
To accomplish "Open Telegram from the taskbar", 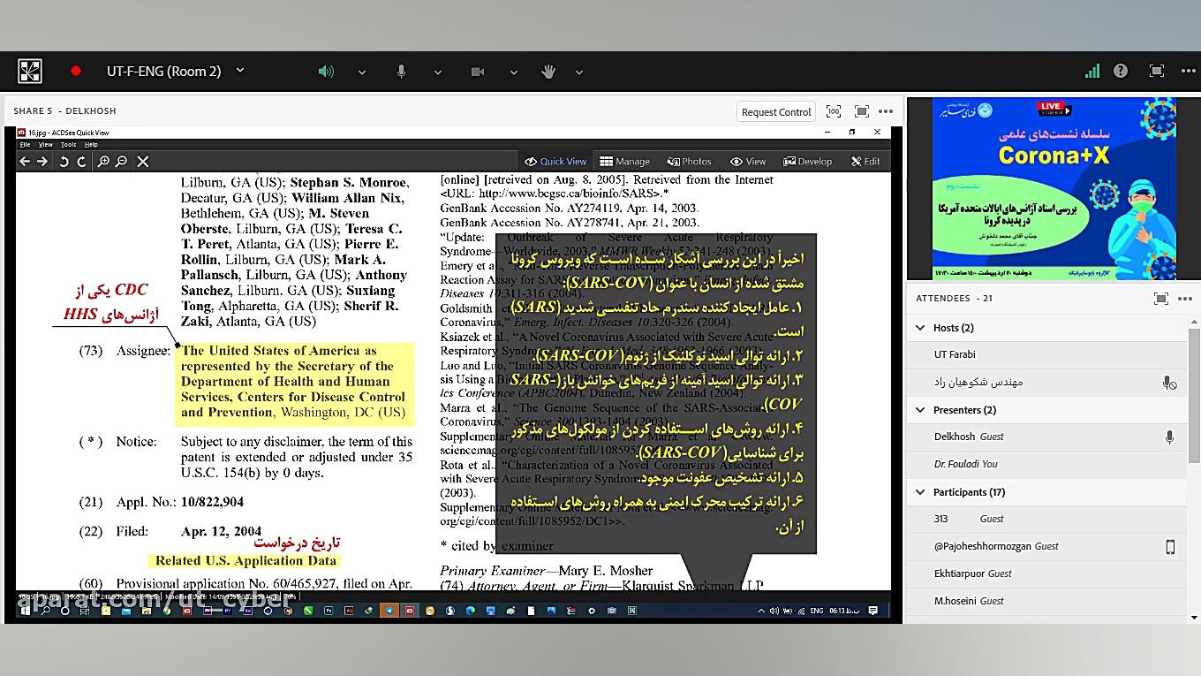I will click(389, 610).
